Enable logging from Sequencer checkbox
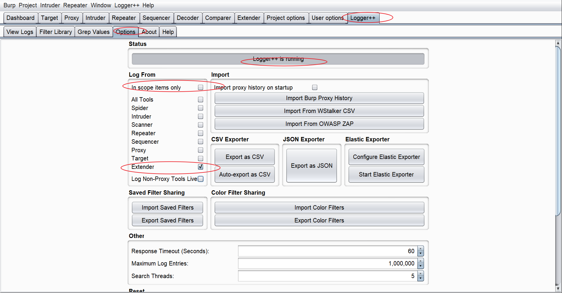562x293 pixels. 201,142
